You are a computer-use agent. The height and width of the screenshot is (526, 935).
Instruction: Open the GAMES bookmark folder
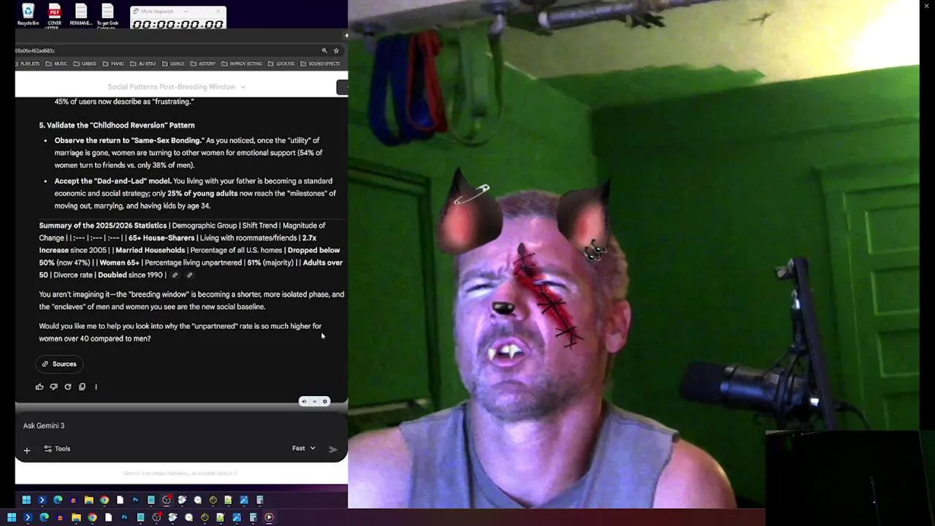(85, 64)
